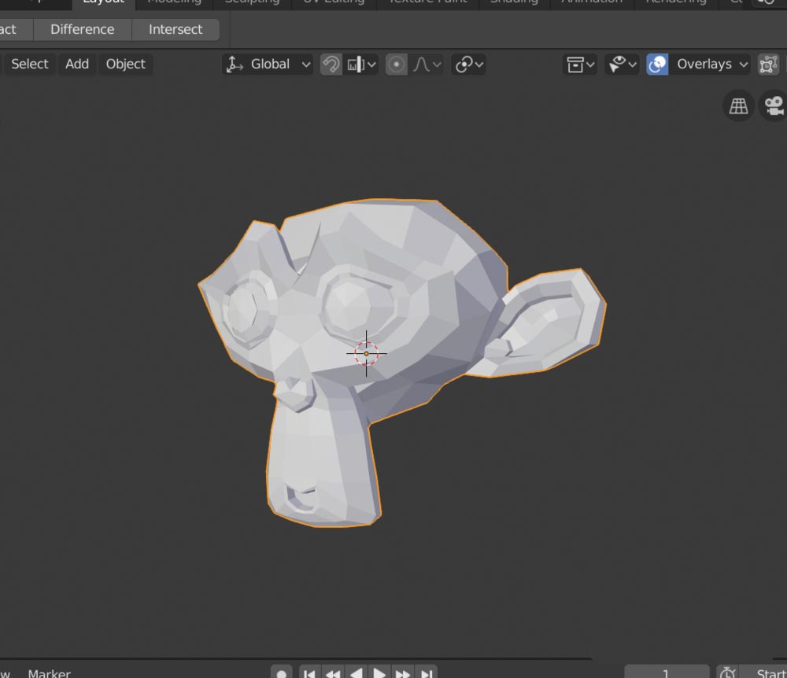Click the camera viewport icon in the corner
This screenshot has width=787, height=678.
tap(773, 105)
